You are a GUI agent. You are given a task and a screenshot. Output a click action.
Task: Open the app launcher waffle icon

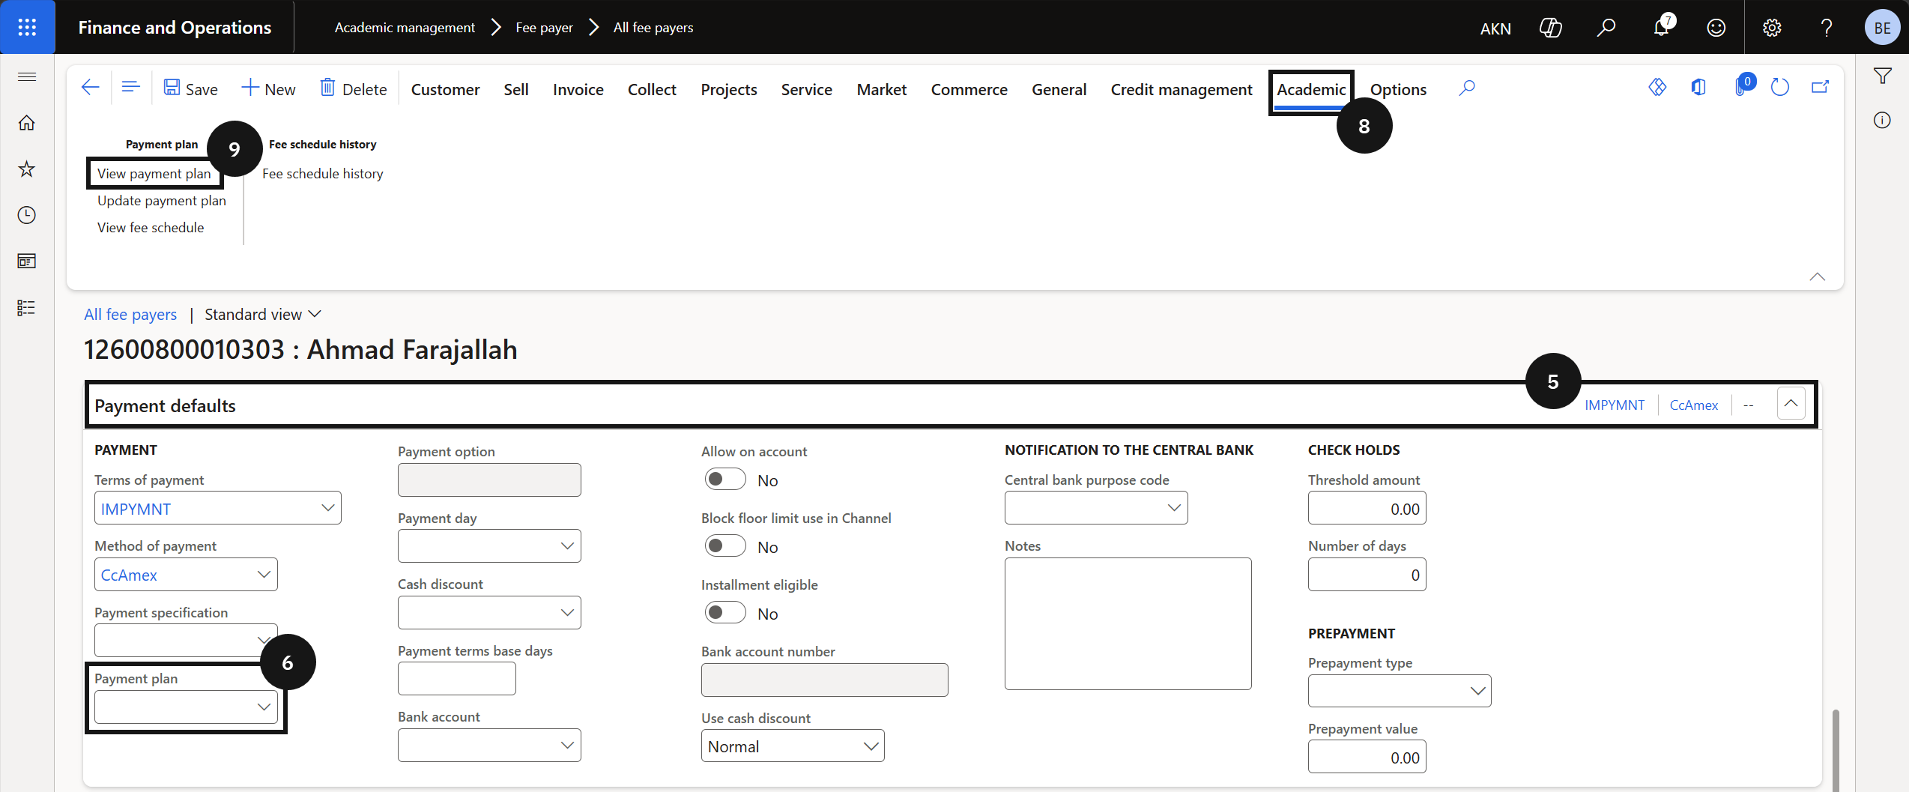(x=27, y=27)
